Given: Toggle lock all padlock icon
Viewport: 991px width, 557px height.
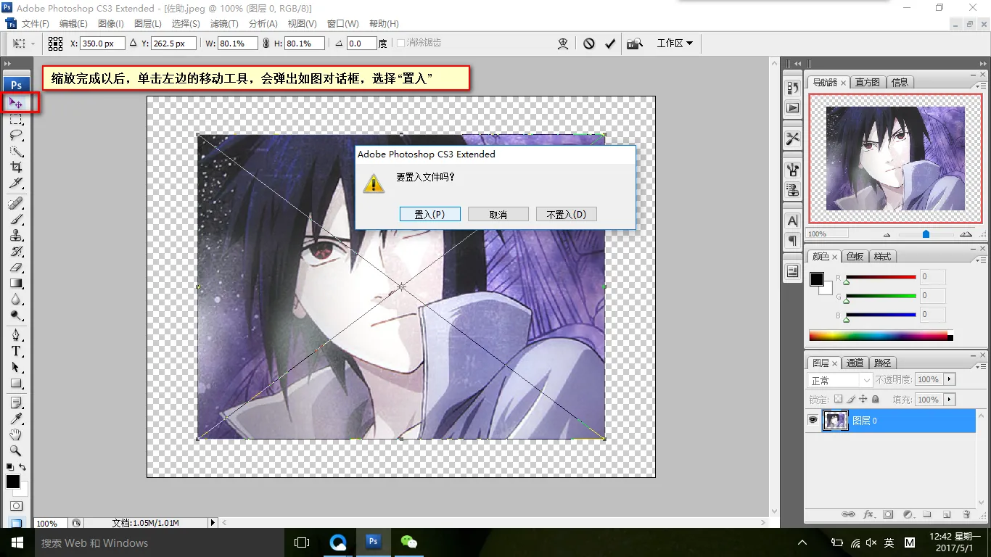Looking at the screenshot, I should coord(876,399).
